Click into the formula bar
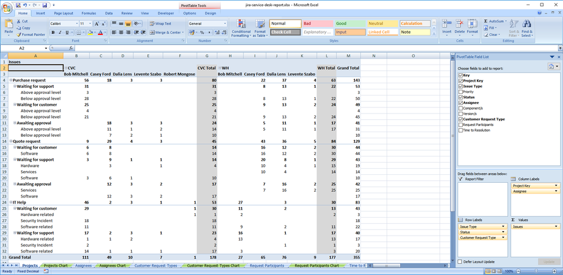 click(x=316, y=48)
